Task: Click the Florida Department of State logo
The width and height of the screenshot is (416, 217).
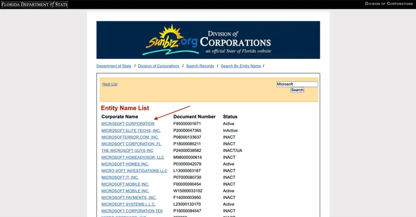Action: [34, 4]
